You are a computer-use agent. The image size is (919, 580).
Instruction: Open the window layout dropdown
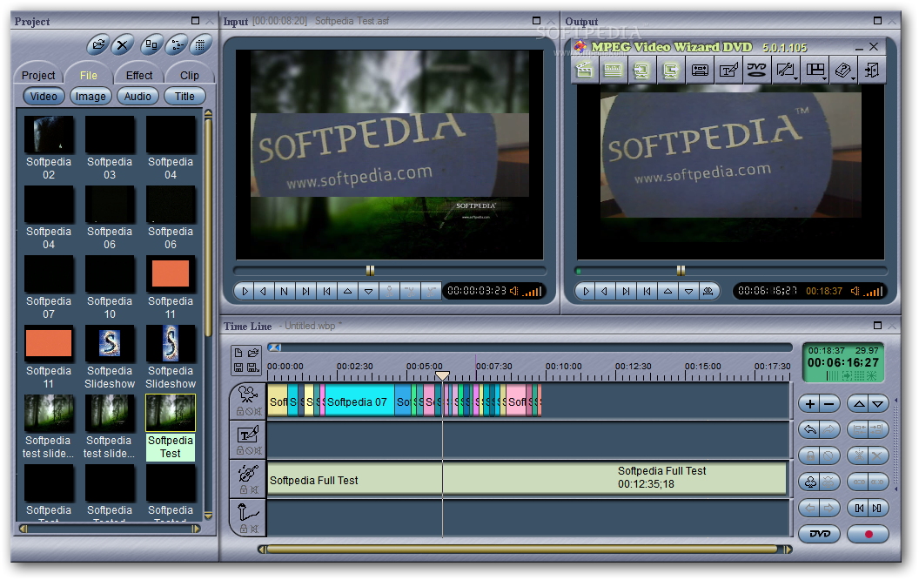[815, 71]
